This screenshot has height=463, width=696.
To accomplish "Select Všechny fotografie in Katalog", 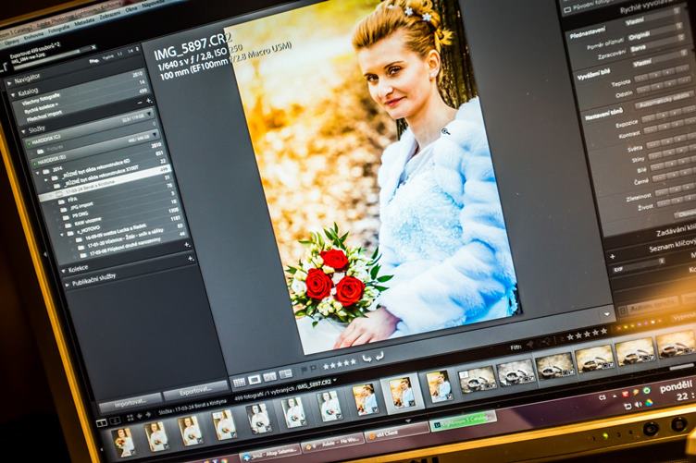I will (40, 101).
